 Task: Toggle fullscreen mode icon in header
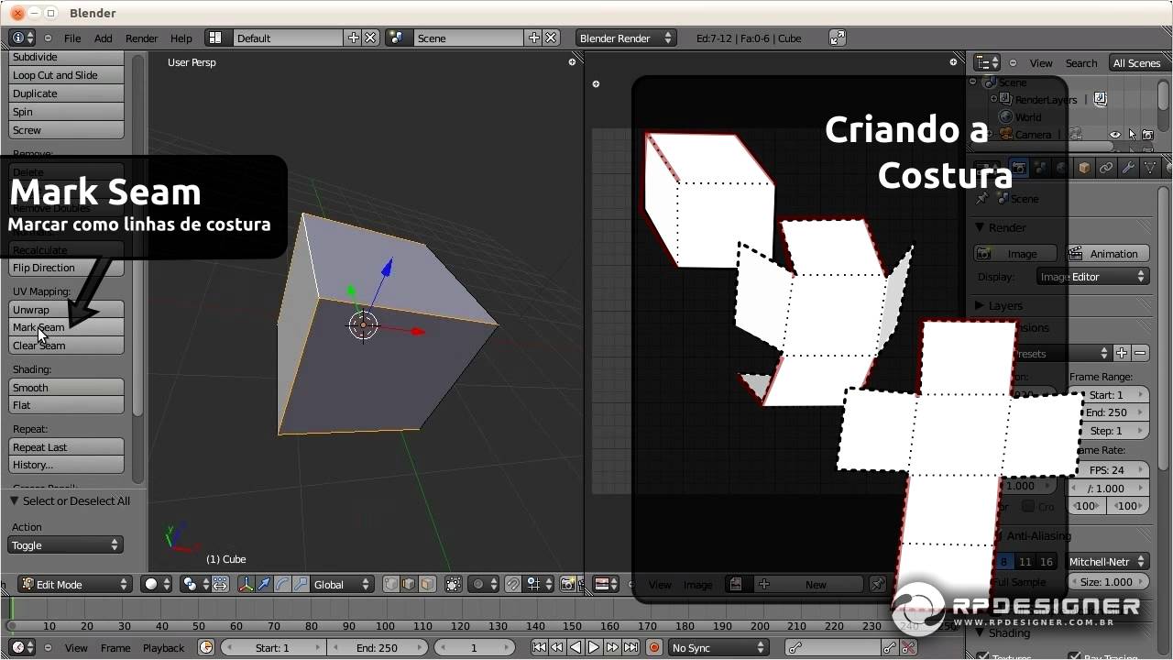(x=838, y=38)
